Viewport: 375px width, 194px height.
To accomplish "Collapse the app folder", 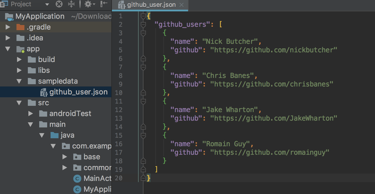I will point(8,49).
